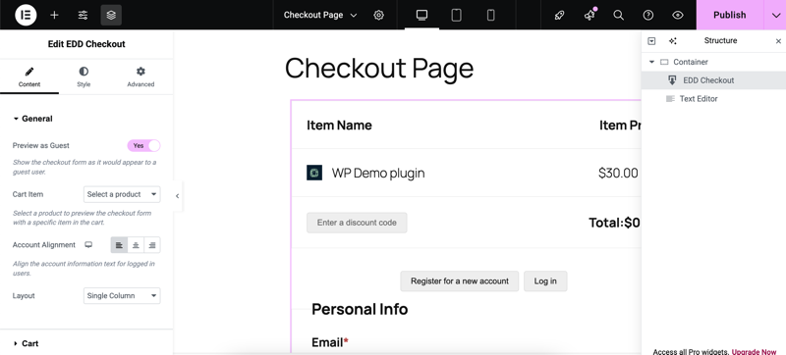Click the Upgrade Now link

pyautogui.click(x=754, y=351)
